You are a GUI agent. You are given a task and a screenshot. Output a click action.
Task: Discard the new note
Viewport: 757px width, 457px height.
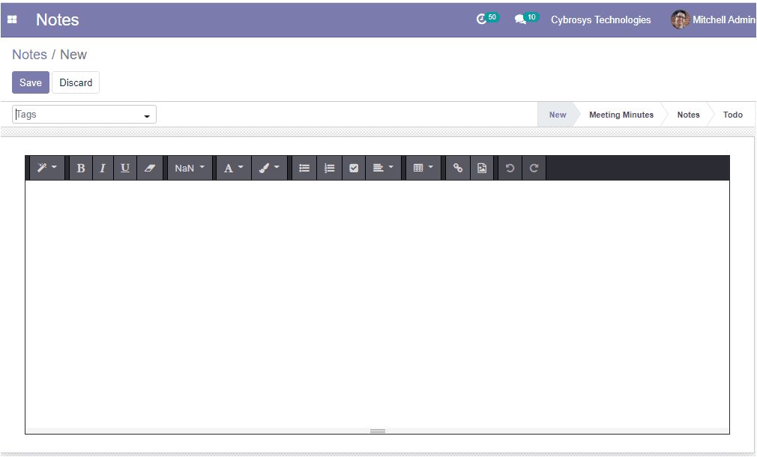(76, 82)
